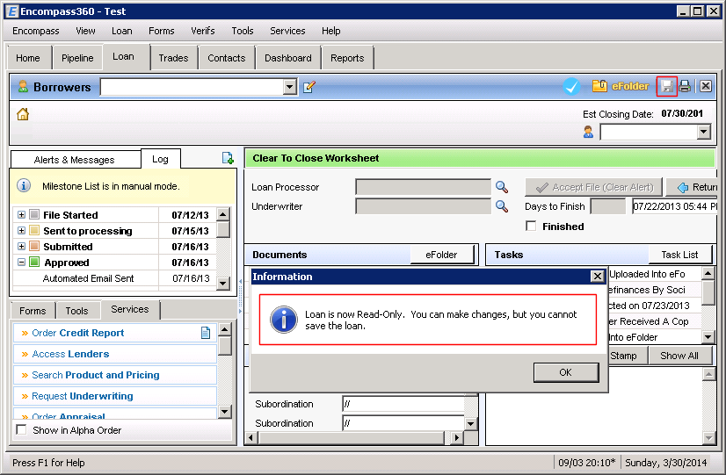Toggle the Finished checkbox
The image size is (726, 475).
pyautogui.click(x=531, y=227)
